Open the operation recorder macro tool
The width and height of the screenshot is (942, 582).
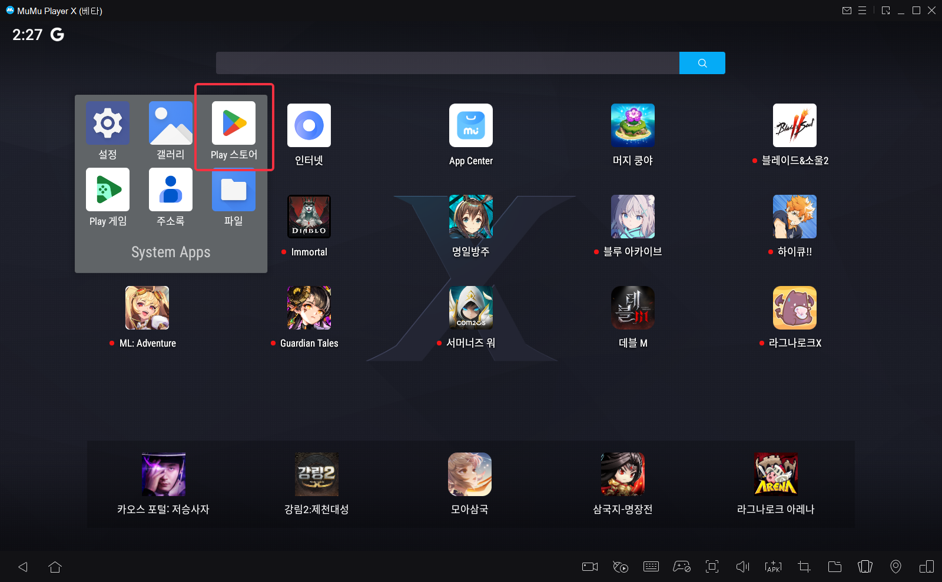point(621,567)
